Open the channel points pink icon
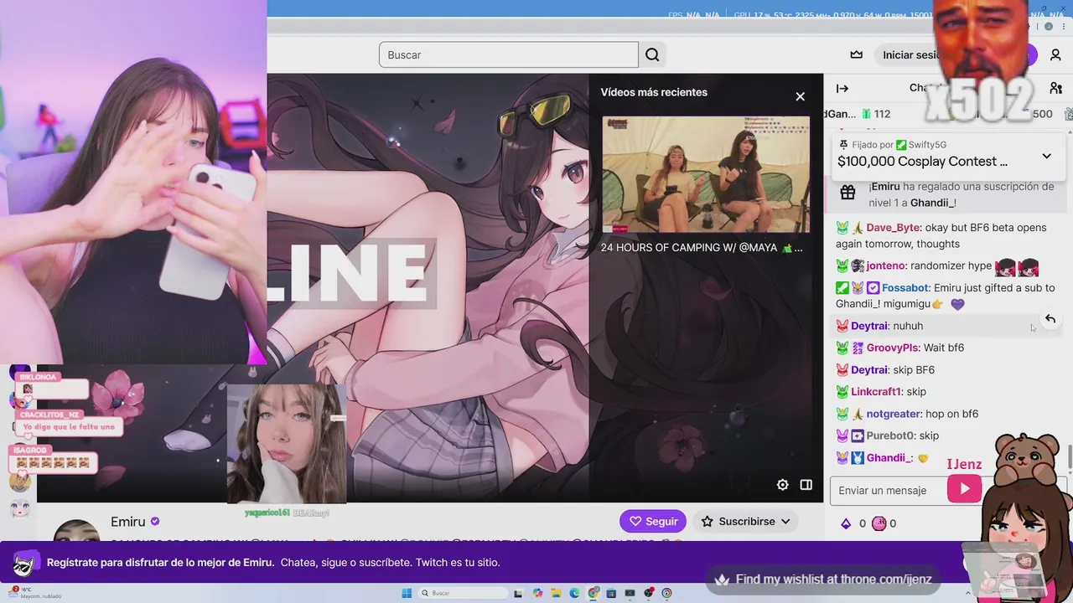 879,523
